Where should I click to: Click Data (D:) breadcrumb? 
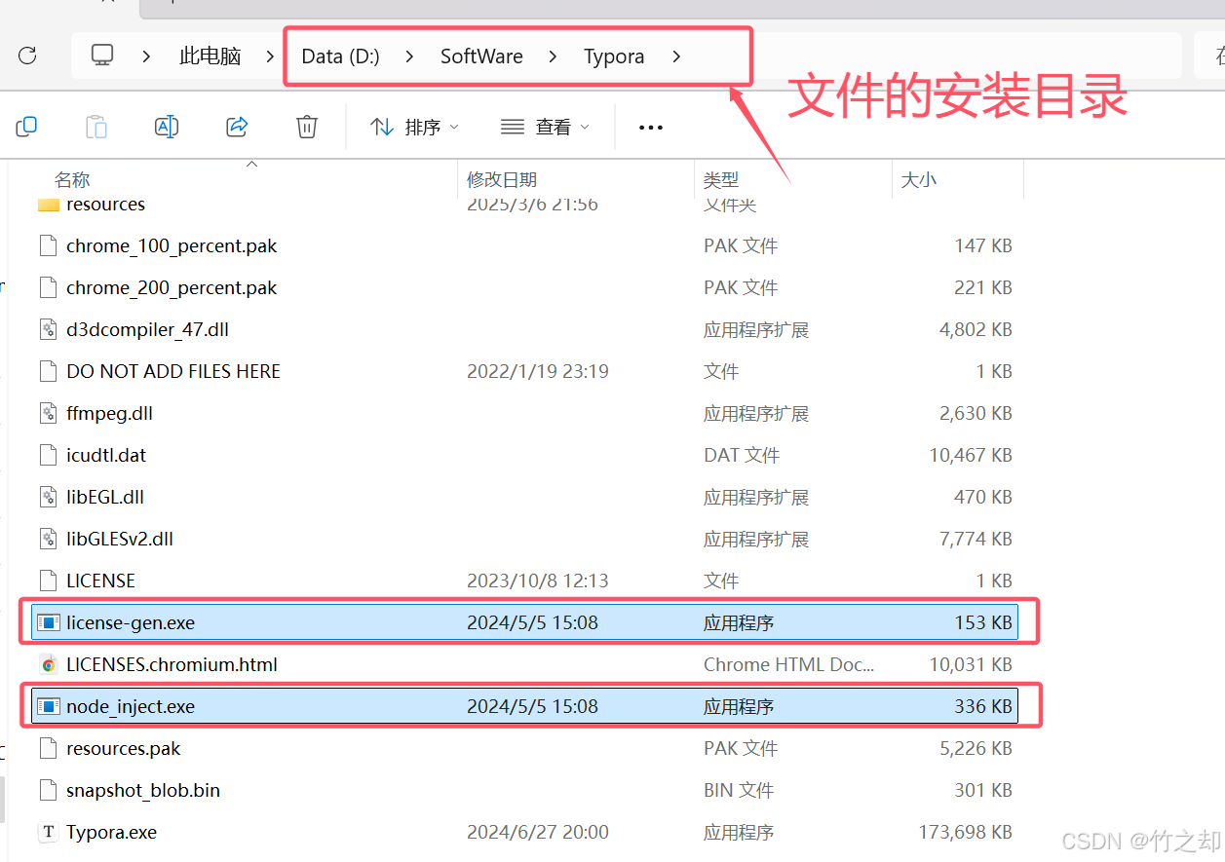pos(340,56)
